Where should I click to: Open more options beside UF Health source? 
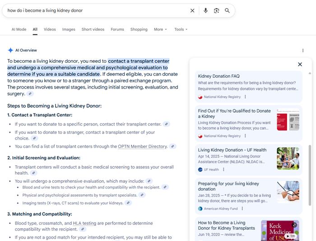pos(223,170)
